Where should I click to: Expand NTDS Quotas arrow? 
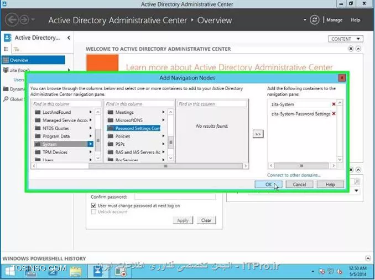91,128
